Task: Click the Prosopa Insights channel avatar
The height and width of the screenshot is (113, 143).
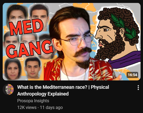Action: 8,89
